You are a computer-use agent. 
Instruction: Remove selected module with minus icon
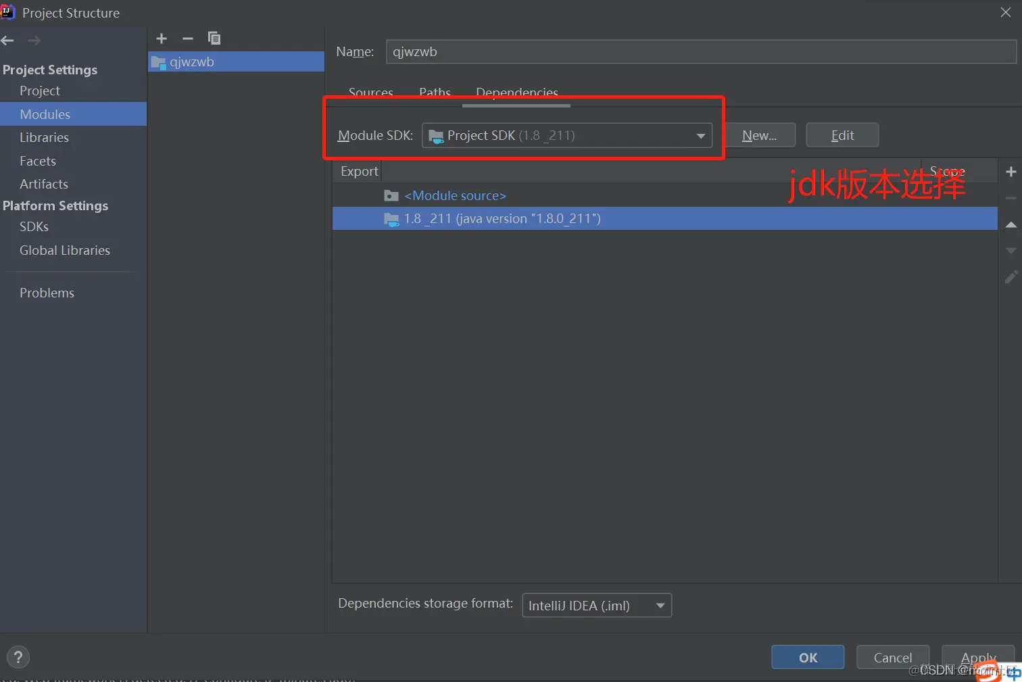[188, 39]
